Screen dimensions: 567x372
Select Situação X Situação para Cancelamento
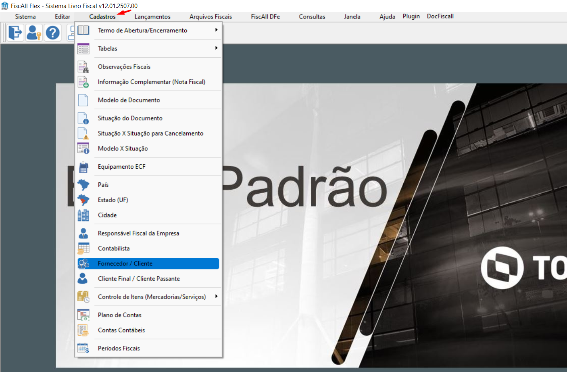(x=148, y=134)
